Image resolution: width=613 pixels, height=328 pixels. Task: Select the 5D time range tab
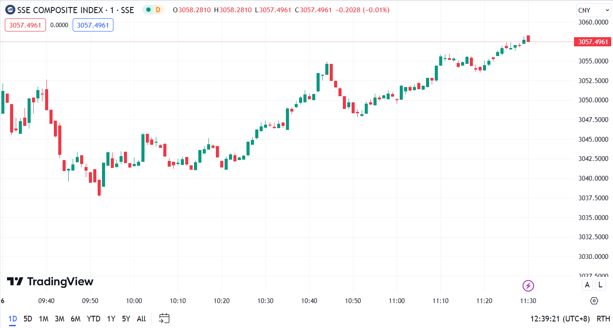tap(28, 319)
